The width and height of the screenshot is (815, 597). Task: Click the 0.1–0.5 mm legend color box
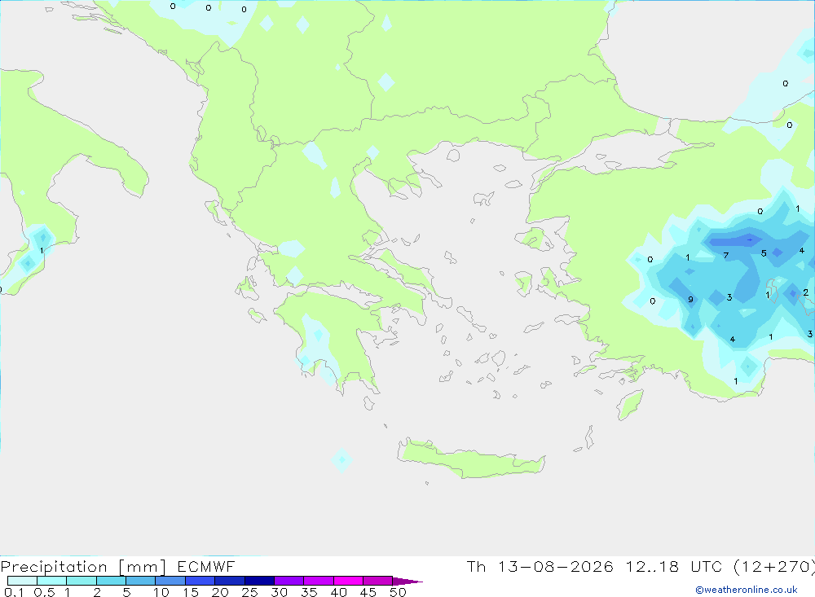tap(22, 581)
